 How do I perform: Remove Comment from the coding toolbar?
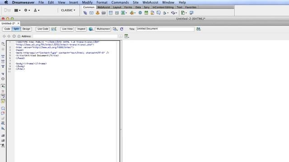(x=3, y=113)
